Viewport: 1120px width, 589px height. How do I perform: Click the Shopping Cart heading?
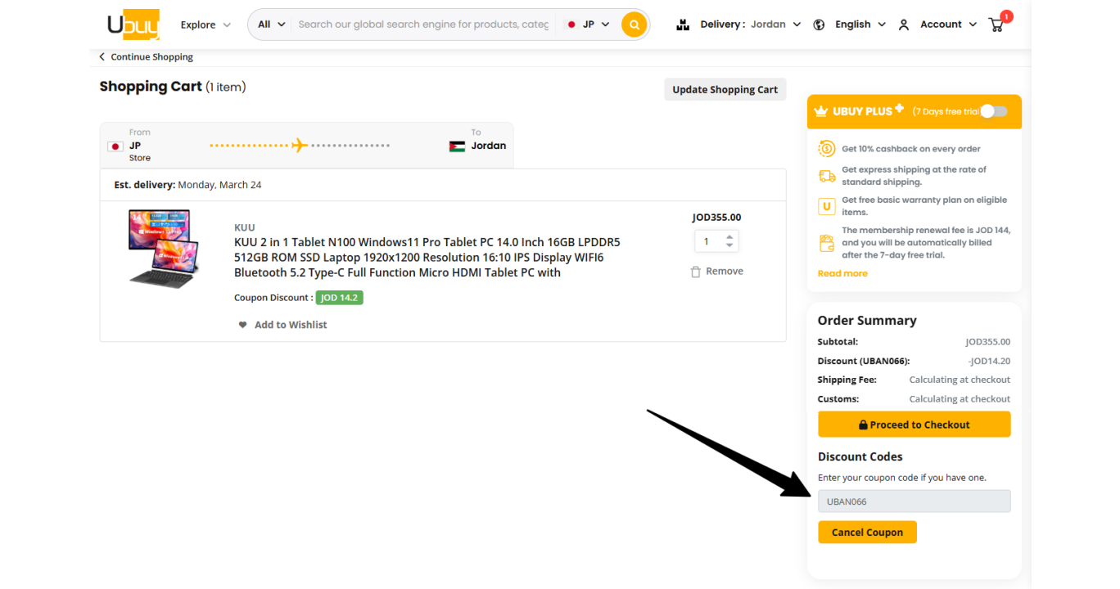coord(151,87)
